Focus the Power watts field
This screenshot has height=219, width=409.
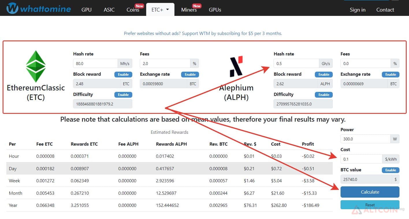366,139
